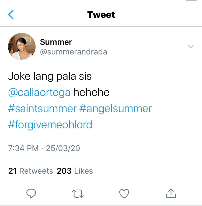
Task: Retweet using the retweet arrows icon
Action: (x=78, y=194)
